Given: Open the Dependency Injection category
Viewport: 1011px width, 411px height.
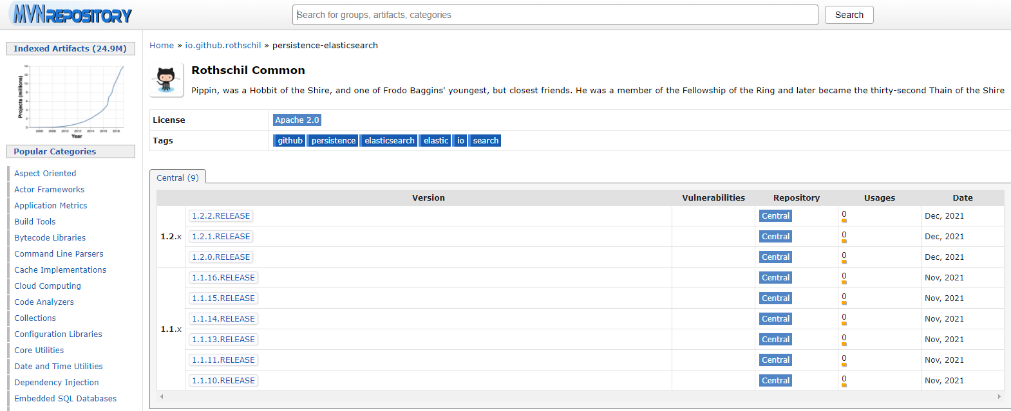Looking at the screenshot, I should [x=57, y=383].
